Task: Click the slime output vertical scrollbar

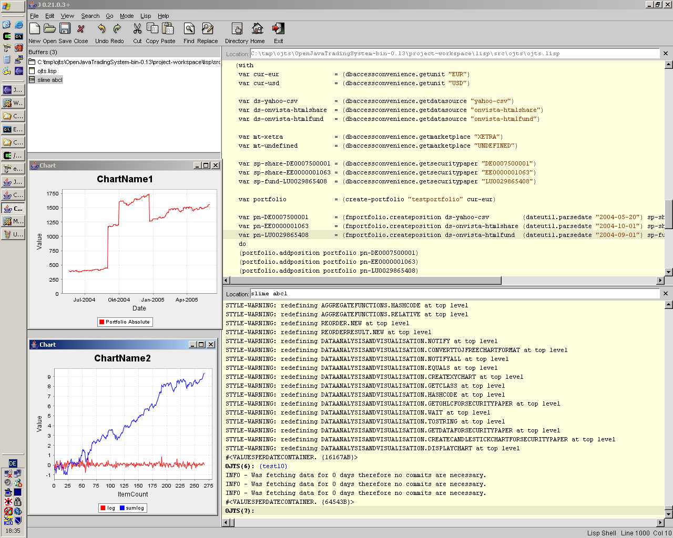Action: pyautogui.click(x=669, y=409)
